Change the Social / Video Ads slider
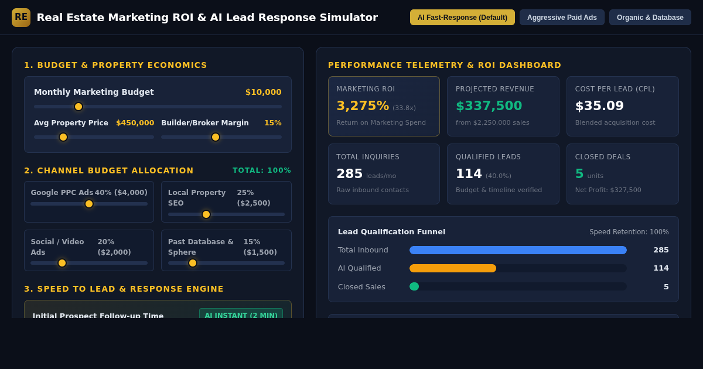 pyautogui.click(x=89, y=263)
